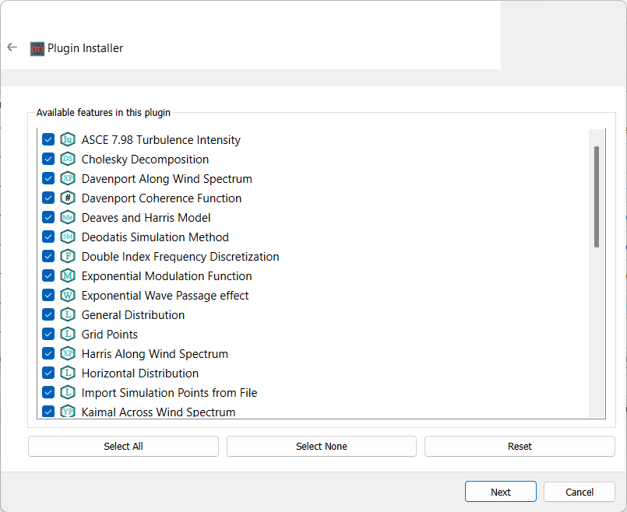
Task: Proceed with the Next button
Action: [501, 492]
